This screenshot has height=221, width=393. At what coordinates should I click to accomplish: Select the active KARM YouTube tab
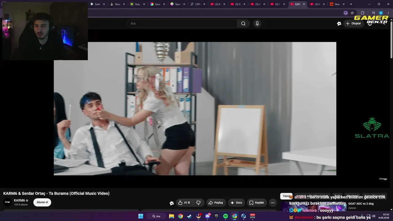click(x=297, y=4)
